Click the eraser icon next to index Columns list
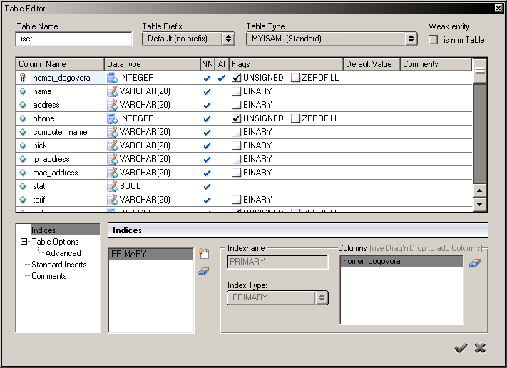The height and width of the screenshot is (368, 507). [x=475, y=263]
